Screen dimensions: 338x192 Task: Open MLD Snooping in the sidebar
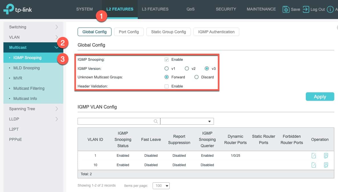27,68
